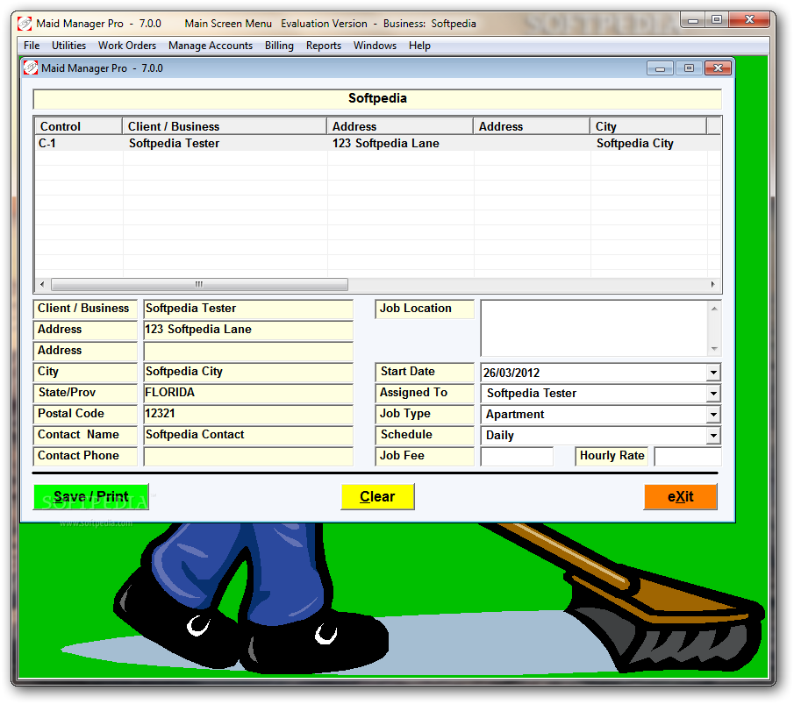This screenshot has width=794, height=704.
Task: Click the State/Prov field with FLORIDA
Action: coord(248,393)
